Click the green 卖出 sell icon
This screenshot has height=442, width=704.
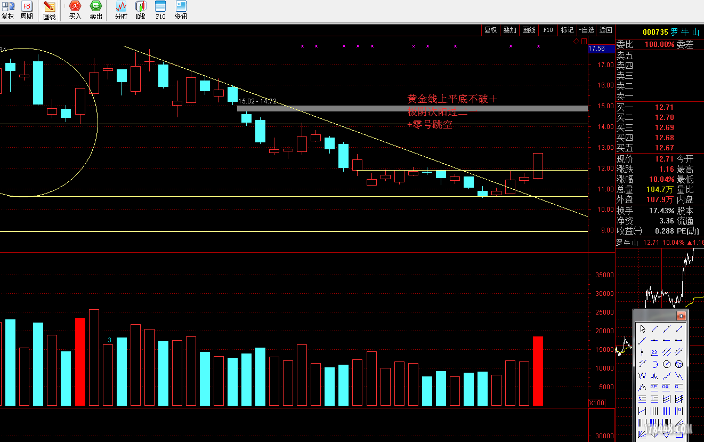pos(96,10)
